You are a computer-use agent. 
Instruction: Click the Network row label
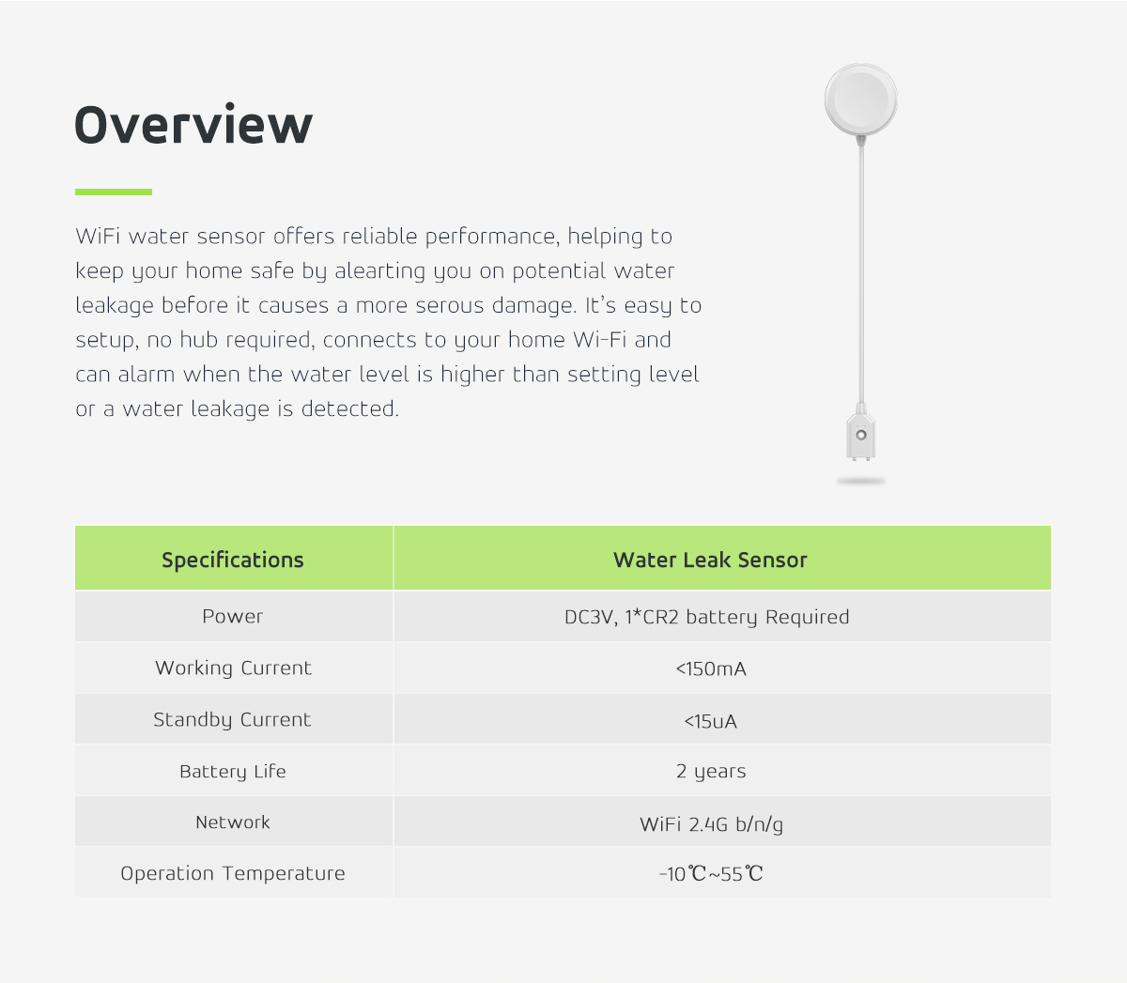click(233, 822)
